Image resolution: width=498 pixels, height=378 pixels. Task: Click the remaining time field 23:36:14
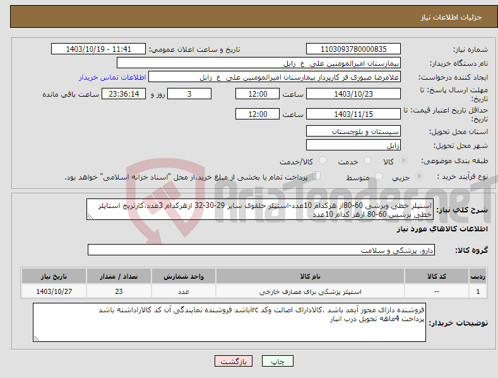pyautogui.click(x=124, y=94)
